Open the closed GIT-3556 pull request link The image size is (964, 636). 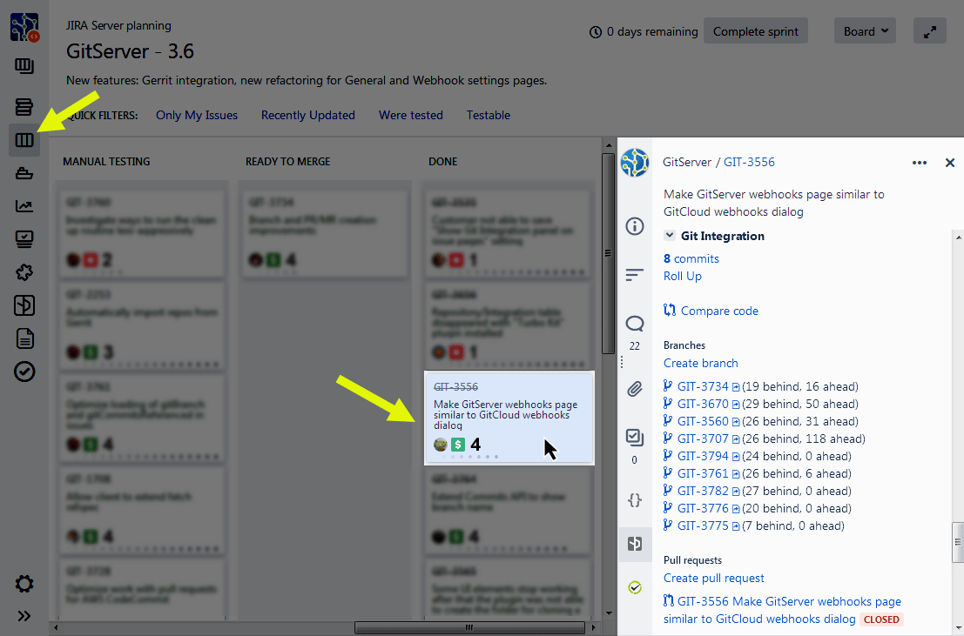[x=782, y=610]
